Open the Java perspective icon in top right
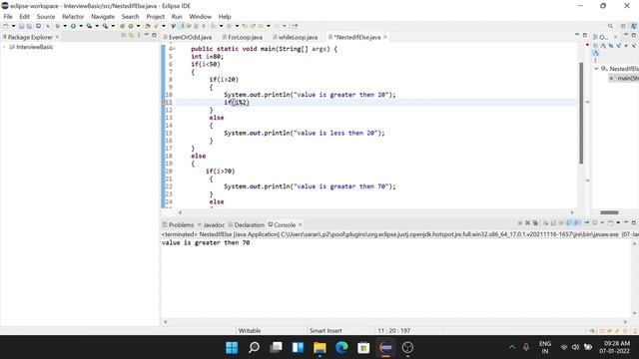 click(x=634, y=26)
